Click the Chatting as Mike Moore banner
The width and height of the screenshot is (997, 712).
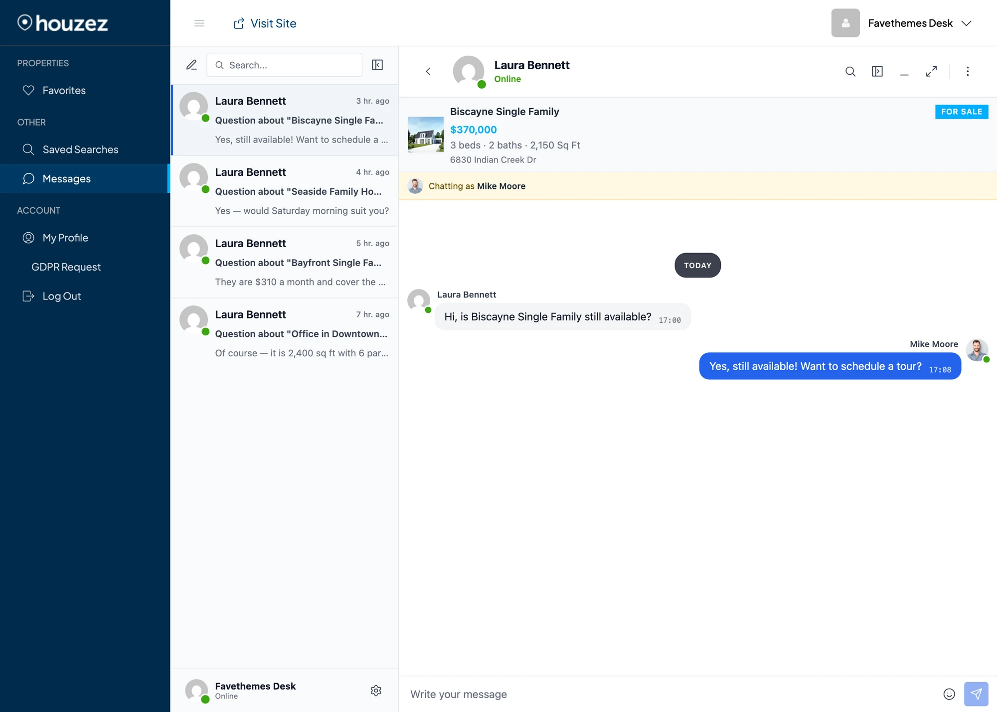tap(698, 186)
